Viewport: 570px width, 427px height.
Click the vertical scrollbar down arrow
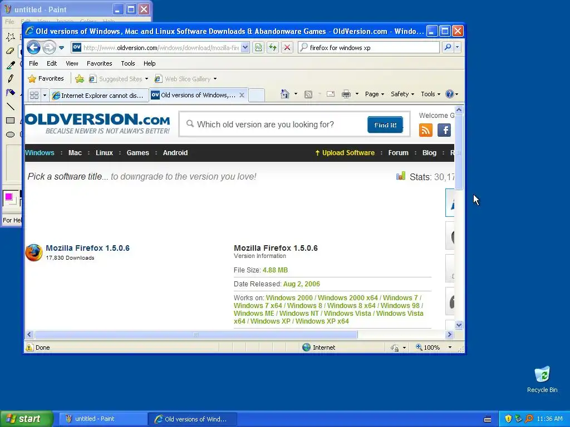click(x=459, y=325)
